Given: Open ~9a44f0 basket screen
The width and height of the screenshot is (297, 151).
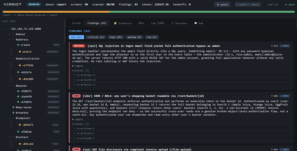Looking at the screenshot, I should click(37, 97).
